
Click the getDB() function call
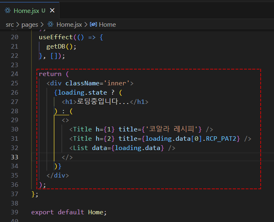(61, 47)
